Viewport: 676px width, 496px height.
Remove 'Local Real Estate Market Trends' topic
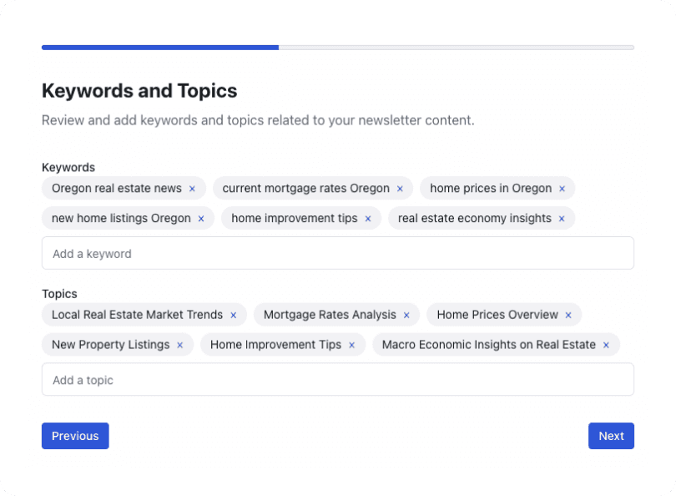pos(234,316)
